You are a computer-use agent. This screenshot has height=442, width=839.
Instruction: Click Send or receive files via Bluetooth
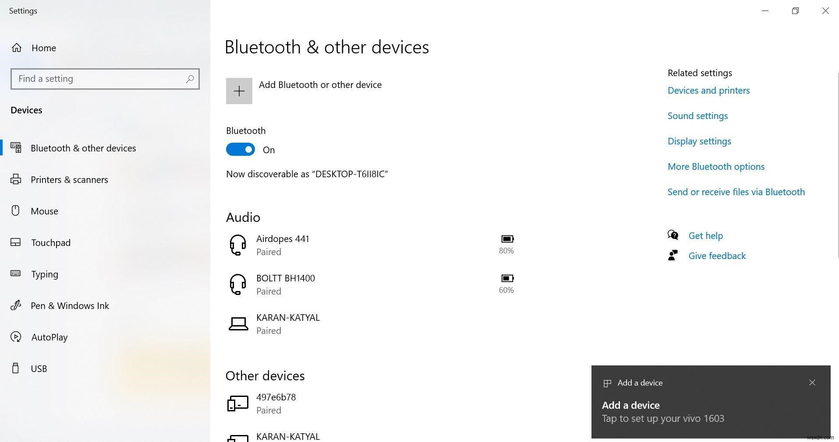[736, 192]
